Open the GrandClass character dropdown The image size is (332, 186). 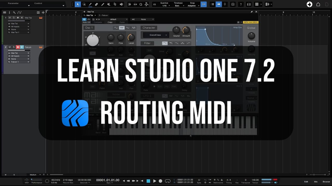tap(156, 35)
